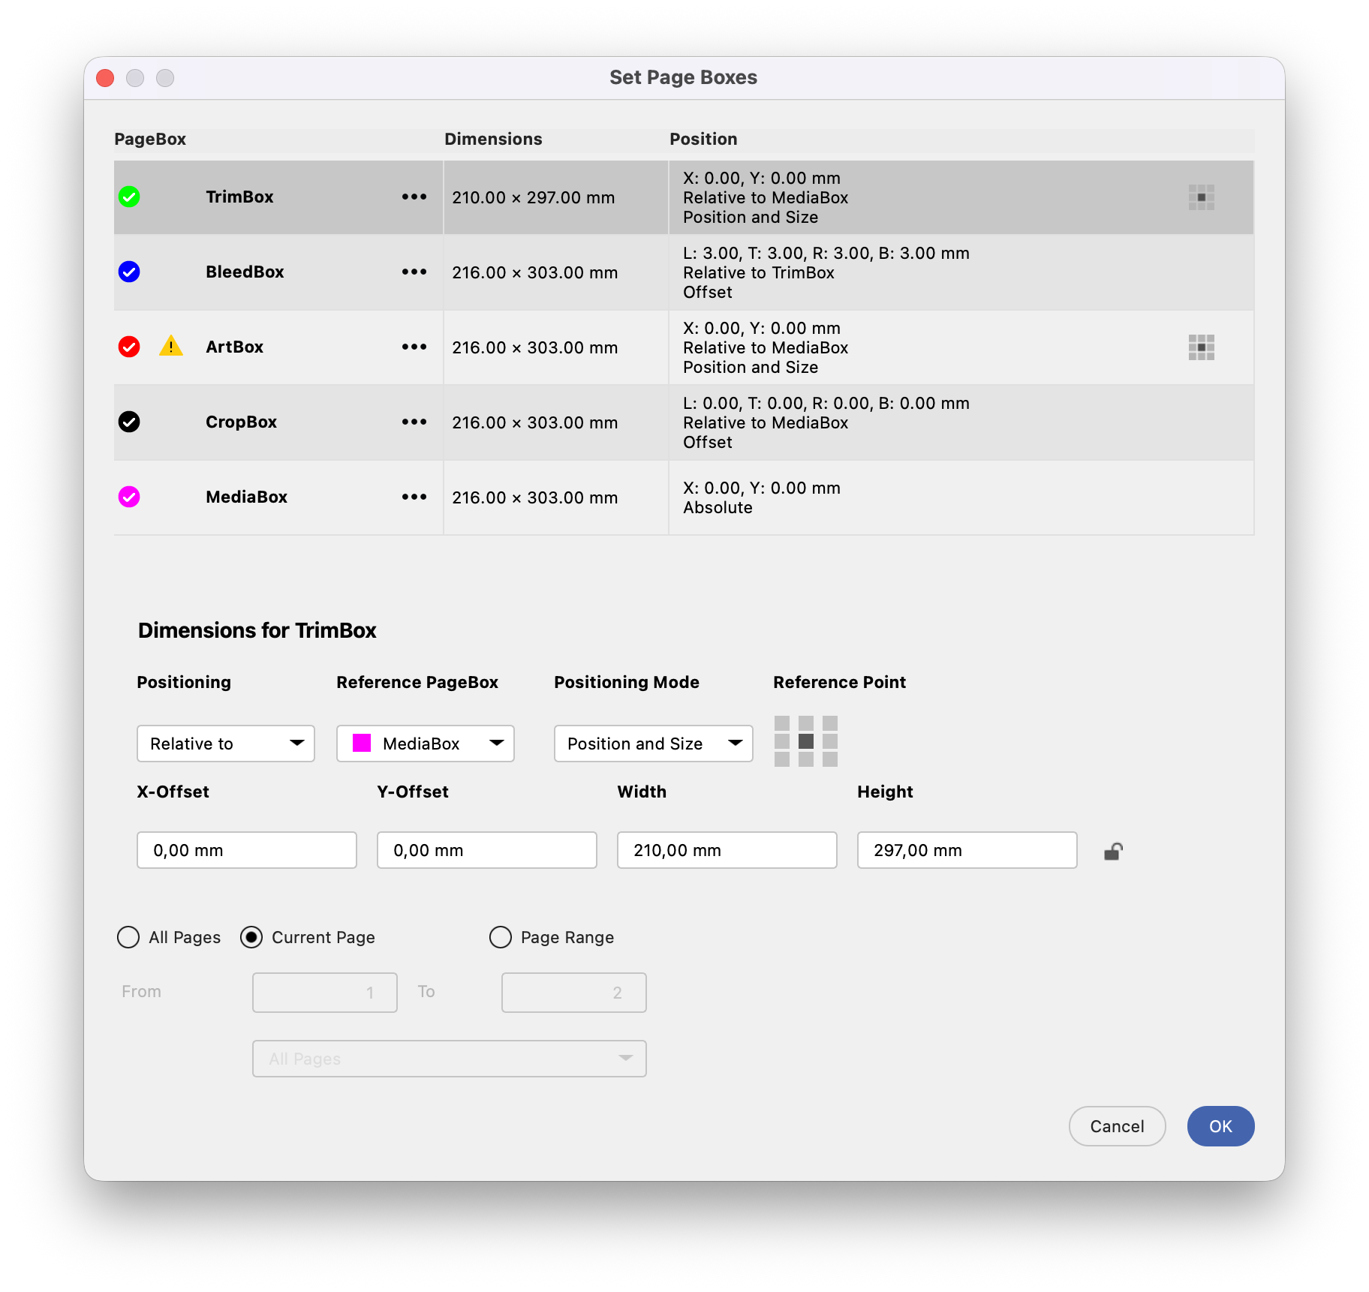1369x1292 pixels.
Task: Click TrimBox row reference point grid icon
Action: (1202, 197)
